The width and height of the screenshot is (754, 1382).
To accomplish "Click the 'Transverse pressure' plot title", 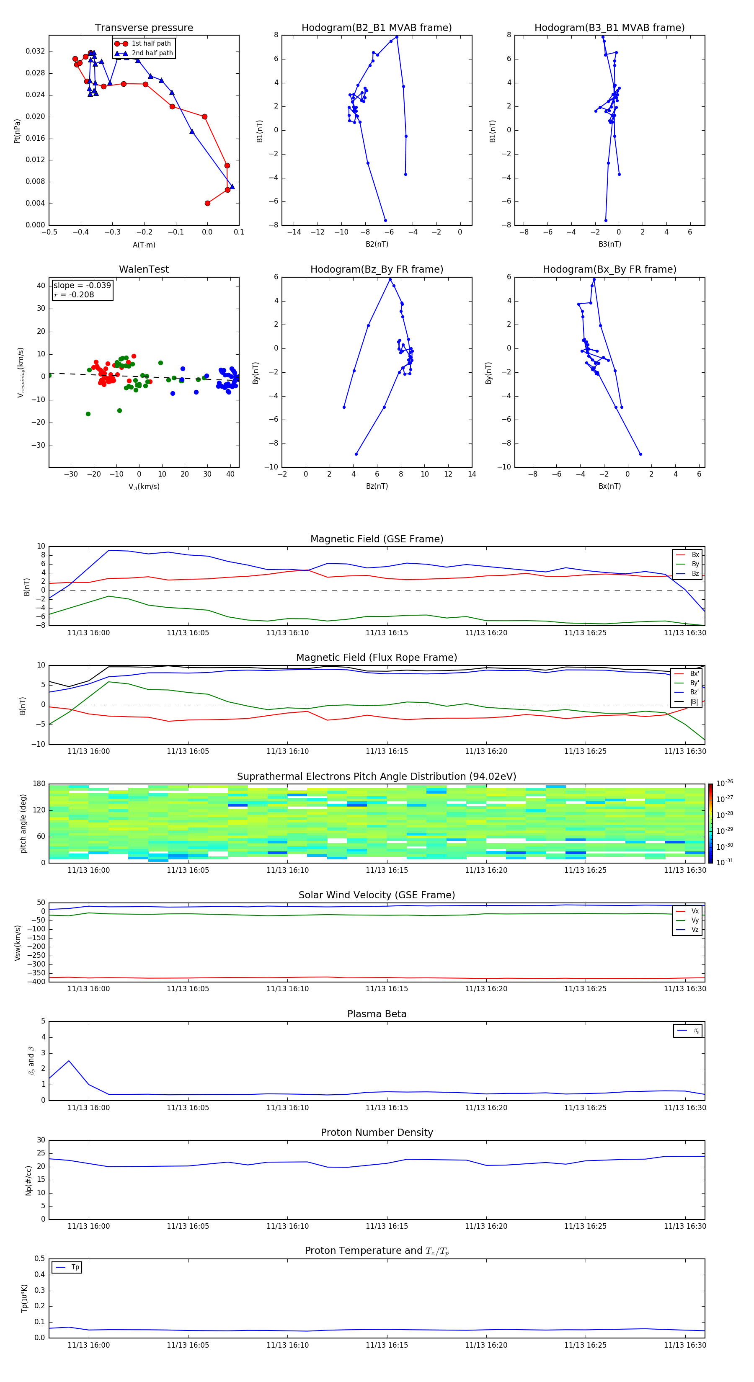I will [144, 28].
